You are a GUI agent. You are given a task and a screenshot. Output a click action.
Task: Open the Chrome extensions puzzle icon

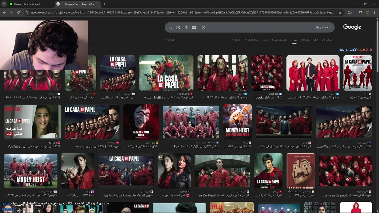(x=350, y=12)
